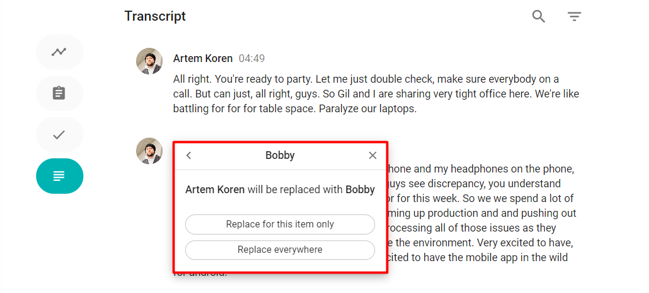Go back using the popup's left chevron
Screen dimensions: 649x293
pos(189,155)
